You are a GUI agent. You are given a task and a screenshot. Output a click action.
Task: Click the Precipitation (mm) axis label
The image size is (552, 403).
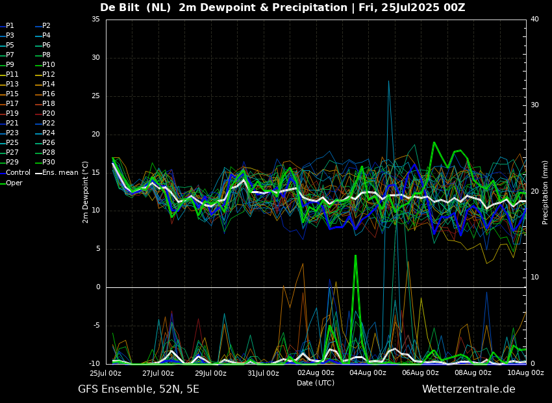[546, 192]
